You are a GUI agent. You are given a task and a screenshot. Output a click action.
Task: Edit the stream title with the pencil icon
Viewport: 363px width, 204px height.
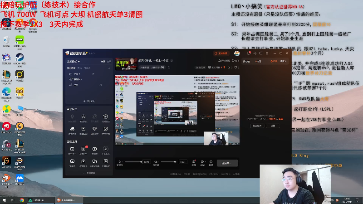[x=172, y=61]
